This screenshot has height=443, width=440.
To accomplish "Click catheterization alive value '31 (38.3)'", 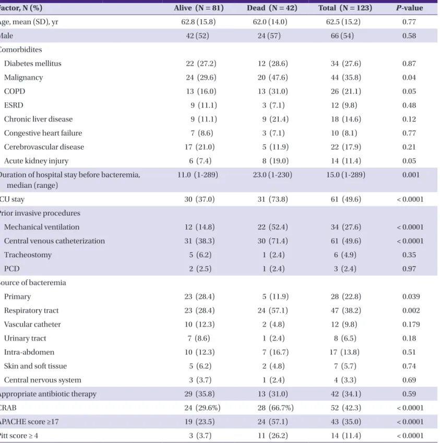I will [x=199, y=241].
